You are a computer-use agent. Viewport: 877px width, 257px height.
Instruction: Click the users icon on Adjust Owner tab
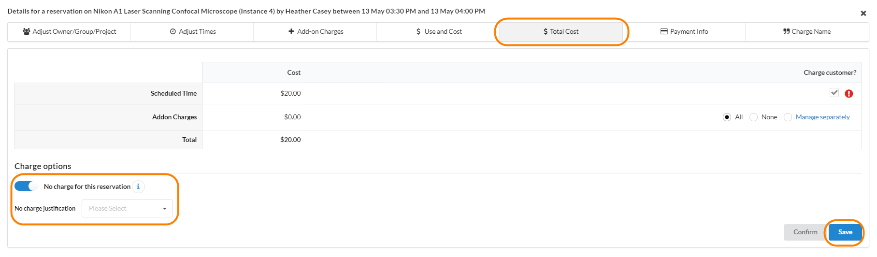(x=27, y=31)
